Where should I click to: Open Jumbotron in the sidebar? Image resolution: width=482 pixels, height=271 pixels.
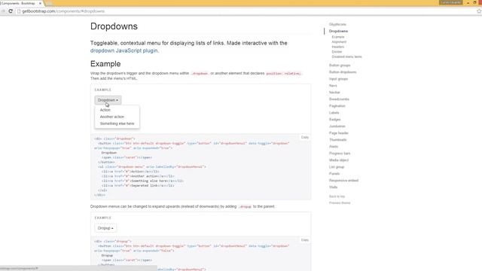click(x=337, y=126)
